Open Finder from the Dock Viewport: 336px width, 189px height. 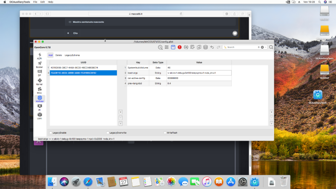coord(52,182)
